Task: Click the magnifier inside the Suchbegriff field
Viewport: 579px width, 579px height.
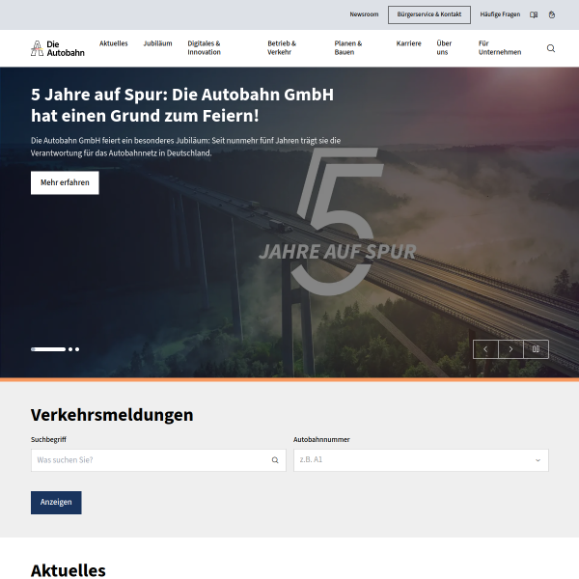Action: click(275, 460)
